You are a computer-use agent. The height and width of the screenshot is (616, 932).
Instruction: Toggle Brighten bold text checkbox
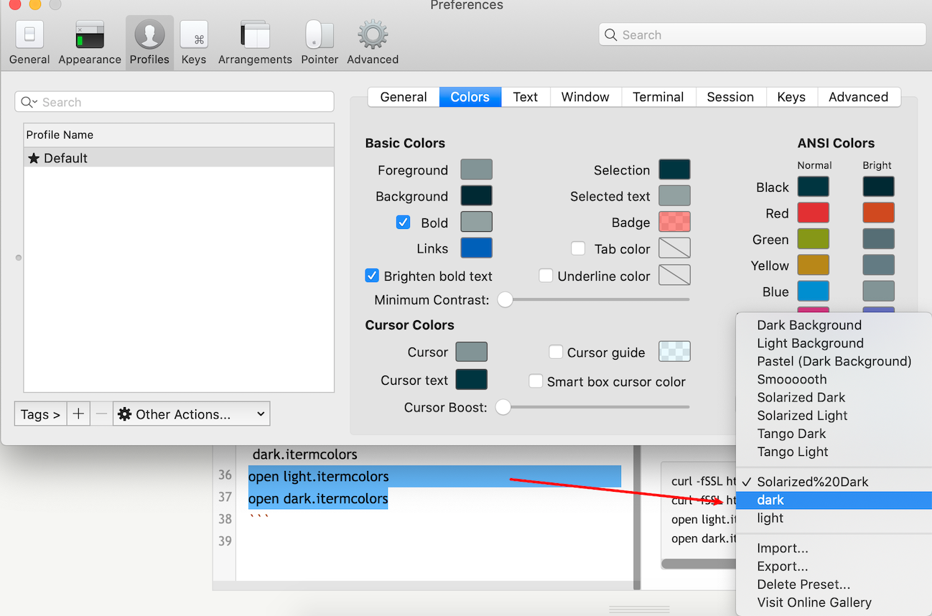click(x=372, y=276)
